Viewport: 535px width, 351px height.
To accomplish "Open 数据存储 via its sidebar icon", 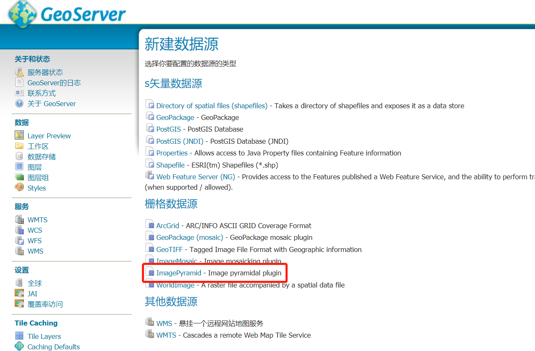I will click(x=18, y=156).
